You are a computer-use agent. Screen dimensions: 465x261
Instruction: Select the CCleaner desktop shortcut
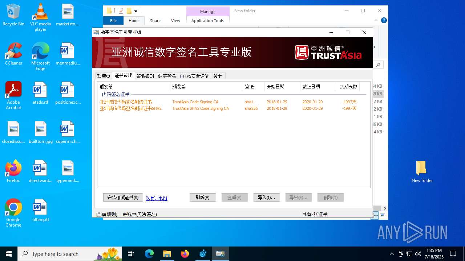13,54
